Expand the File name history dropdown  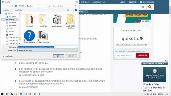pyautogui.click(x=77, y=47)
